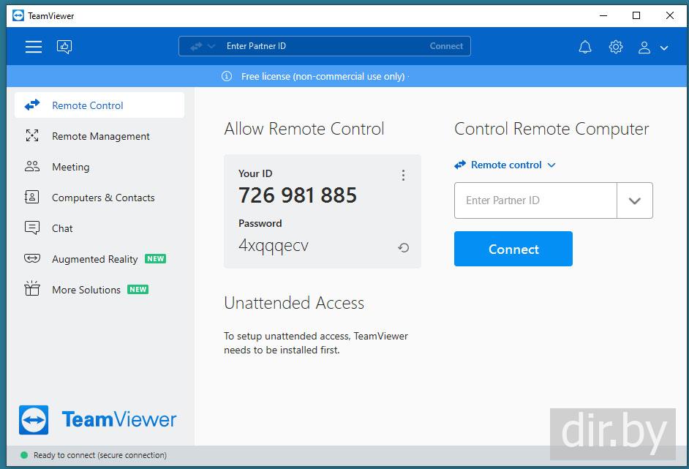Click the TeamViewer logo in sidebar
Image resolution: width=689 pixels, height=469 pixels.
tap(98, 420)
